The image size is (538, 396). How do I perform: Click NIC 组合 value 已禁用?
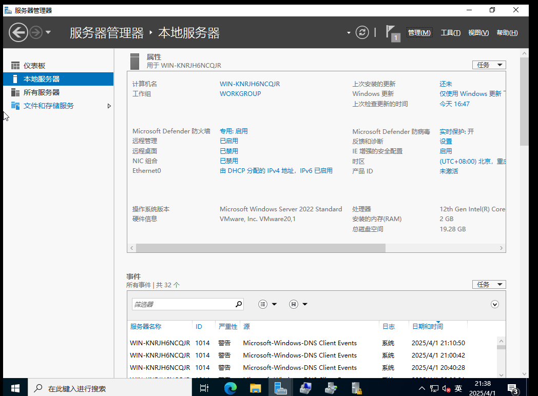point(229,161)
